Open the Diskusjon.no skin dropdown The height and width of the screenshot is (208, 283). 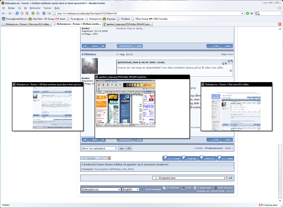coord(101,189)
